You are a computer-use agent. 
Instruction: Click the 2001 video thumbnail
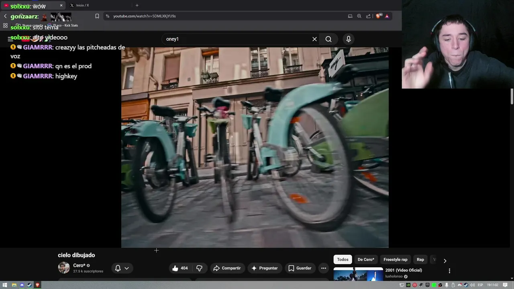(x=358, y=274)
